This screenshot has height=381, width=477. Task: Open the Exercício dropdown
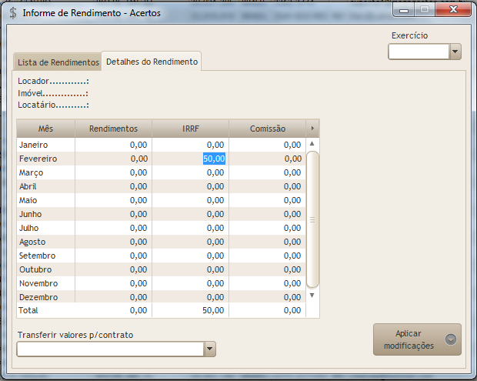click(455, 52)
